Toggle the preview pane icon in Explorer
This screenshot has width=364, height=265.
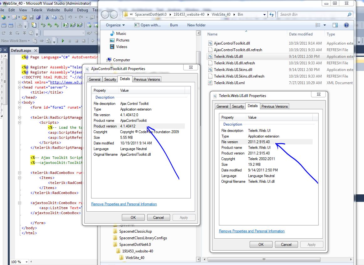335,25
